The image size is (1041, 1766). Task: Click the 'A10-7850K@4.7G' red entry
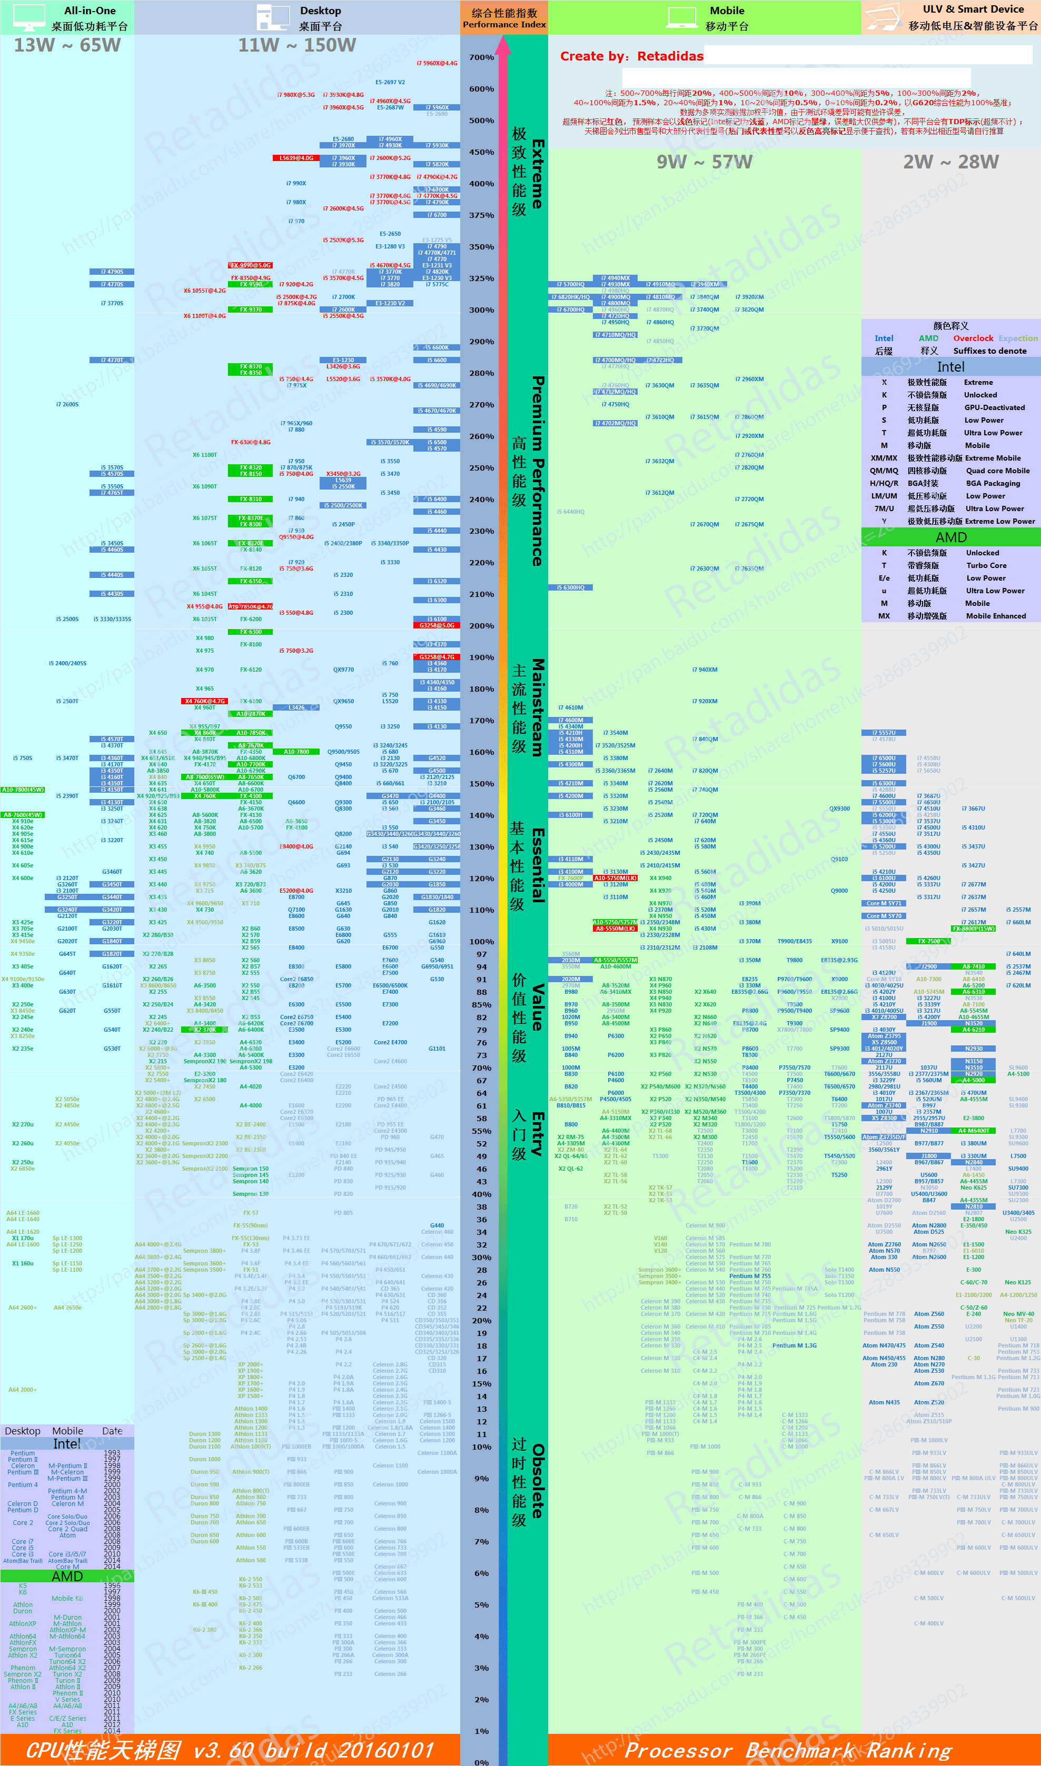click(251, 606)
